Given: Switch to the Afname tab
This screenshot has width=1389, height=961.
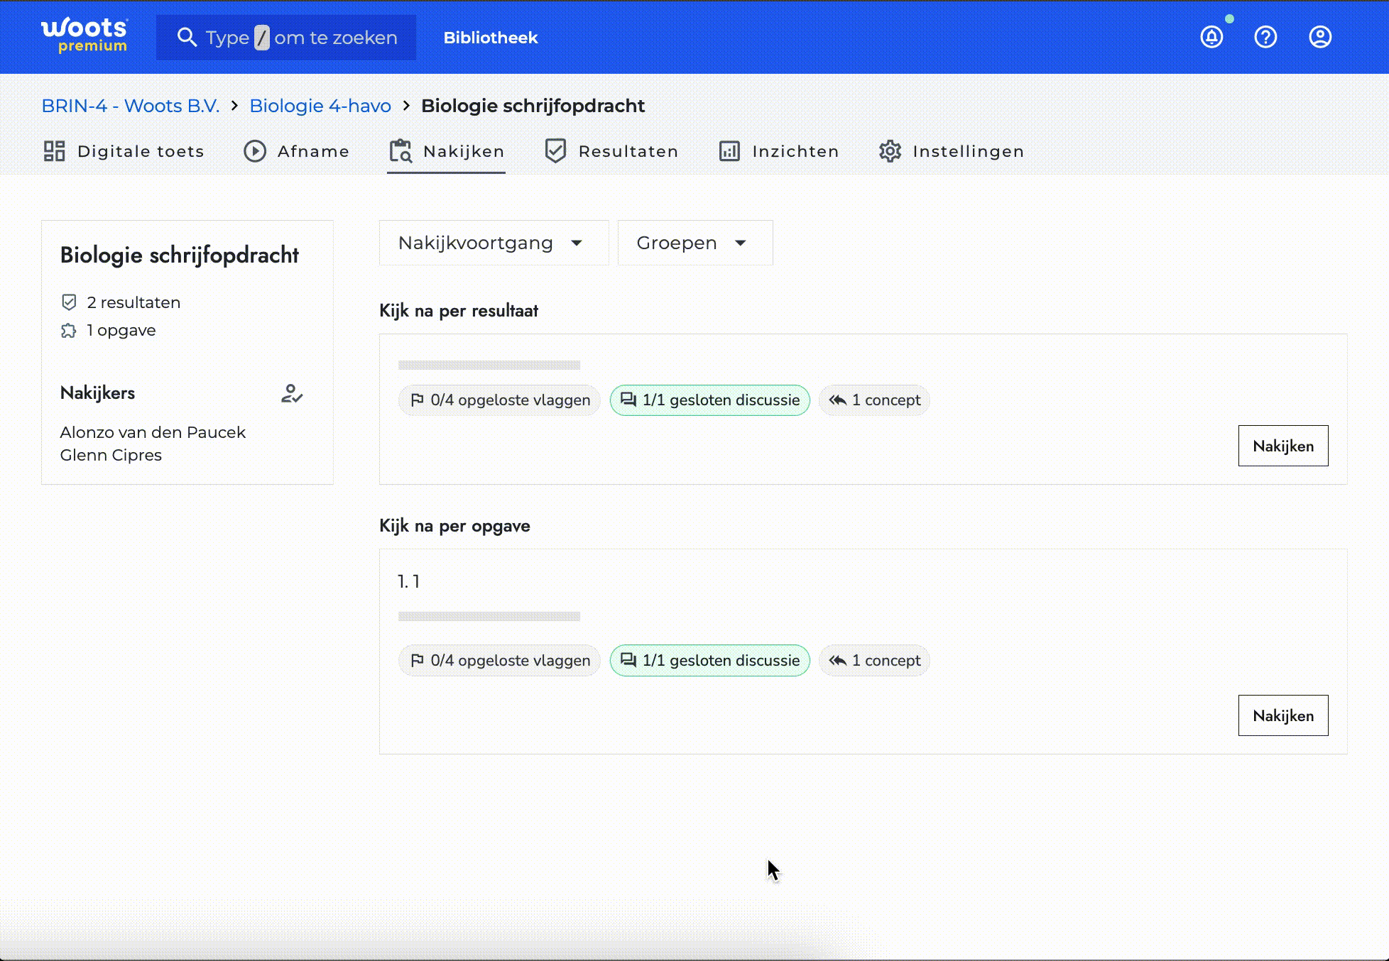Looking at the screenshot, I should 296,151.
